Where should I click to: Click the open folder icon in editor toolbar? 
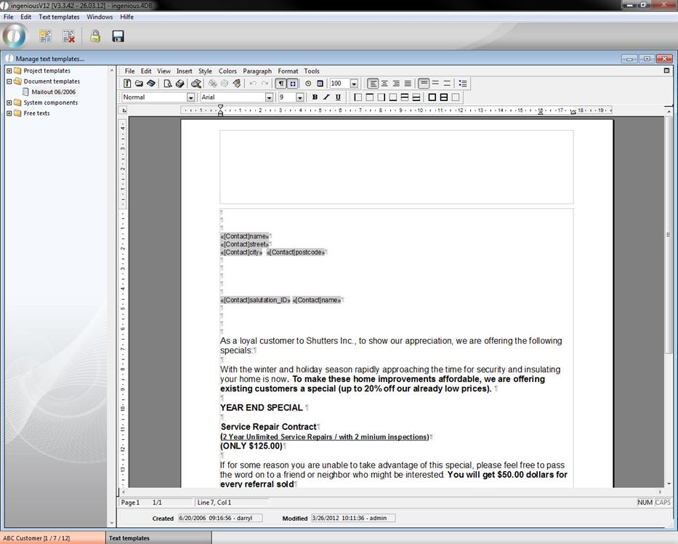(139, 84)
